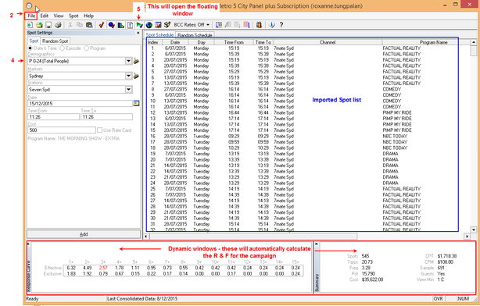The image size is (480, 306).
Task: Click the globe toolbar icon
Action: 149,25
